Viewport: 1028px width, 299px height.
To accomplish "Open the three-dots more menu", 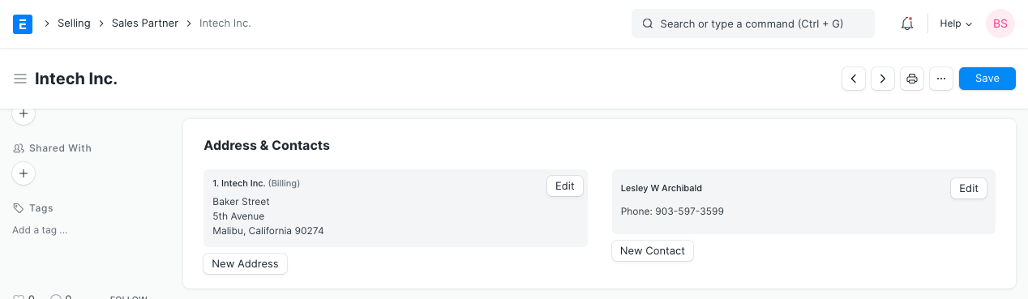I will pos(941,79).
